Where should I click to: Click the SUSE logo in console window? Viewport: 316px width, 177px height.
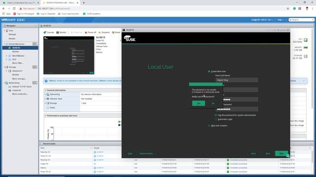click(129, 38)
